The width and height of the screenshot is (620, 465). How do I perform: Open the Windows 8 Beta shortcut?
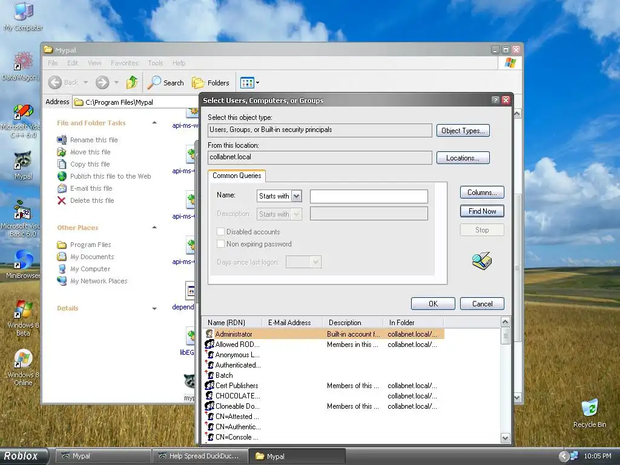coord(23,317)
